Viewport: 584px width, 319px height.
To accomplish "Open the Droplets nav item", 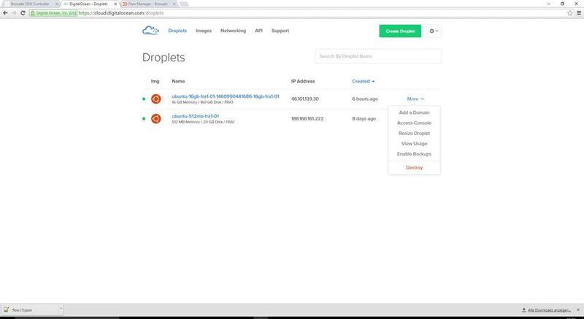I will [177, 31].
